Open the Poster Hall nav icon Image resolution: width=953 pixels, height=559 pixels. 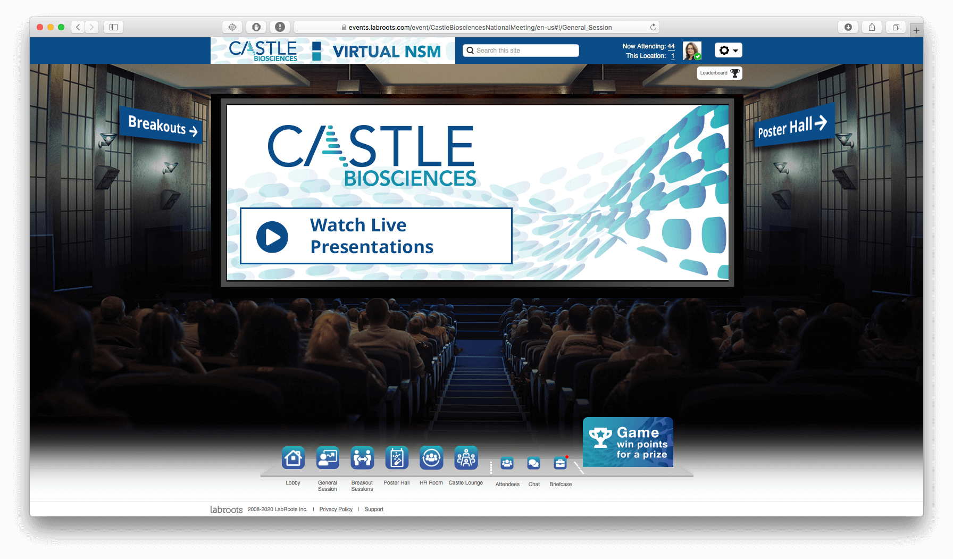tap(397, 457)
